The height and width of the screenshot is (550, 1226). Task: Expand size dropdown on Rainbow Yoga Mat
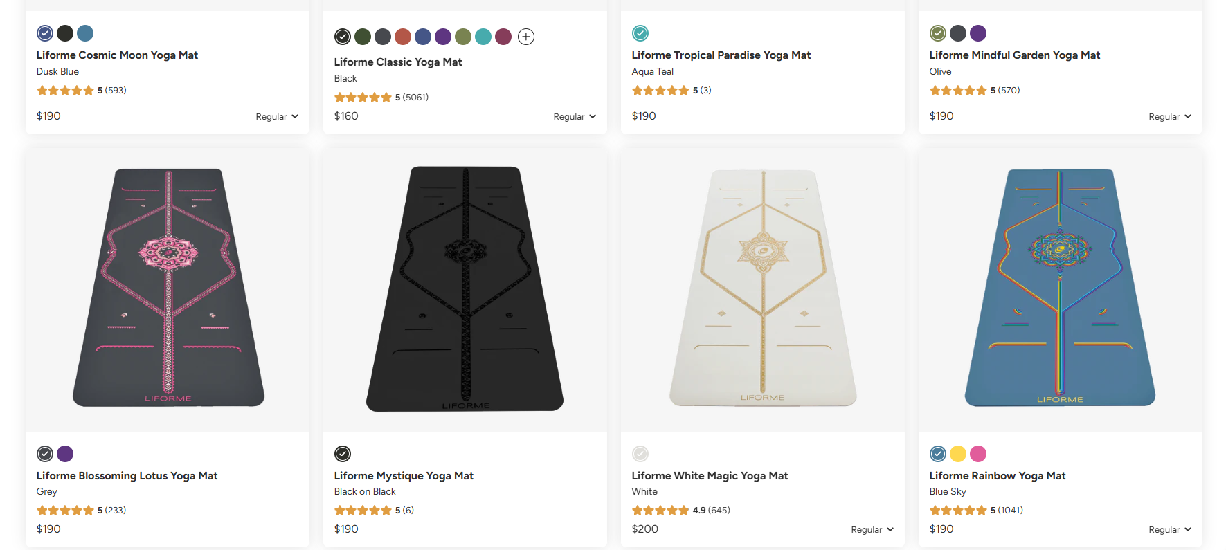[x=1170, y=530]
